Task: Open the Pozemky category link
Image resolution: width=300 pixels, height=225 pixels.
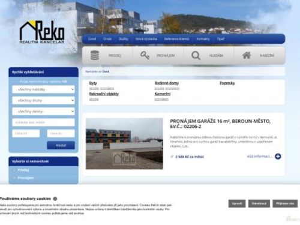Action: pos(227,83)
